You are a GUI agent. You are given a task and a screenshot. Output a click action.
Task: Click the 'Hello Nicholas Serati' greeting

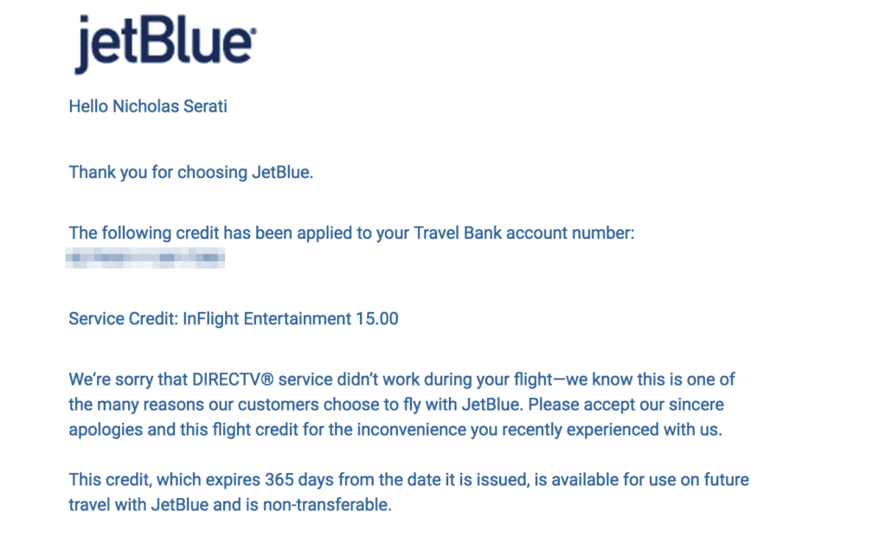pyautogui.click(x=148, y=106)
